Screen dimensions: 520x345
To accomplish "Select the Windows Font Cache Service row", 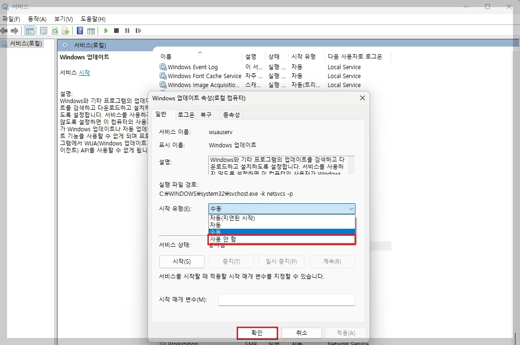I will [275, 76].
